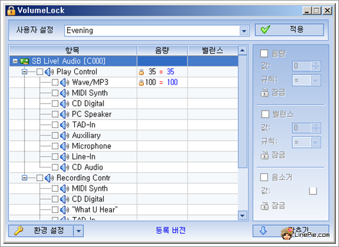Check the Line-In checkbox
This screenshot has height=247, width=339.
coord(55,157)
